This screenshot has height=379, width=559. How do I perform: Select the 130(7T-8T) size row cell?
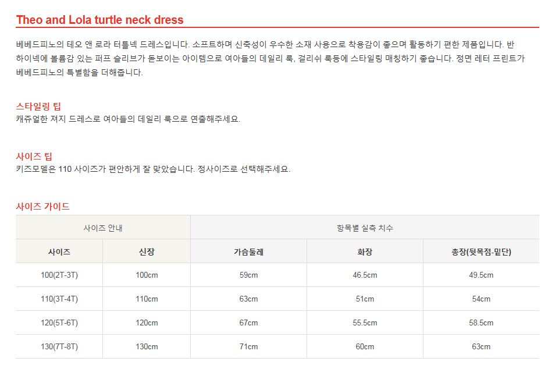(59, 346)
